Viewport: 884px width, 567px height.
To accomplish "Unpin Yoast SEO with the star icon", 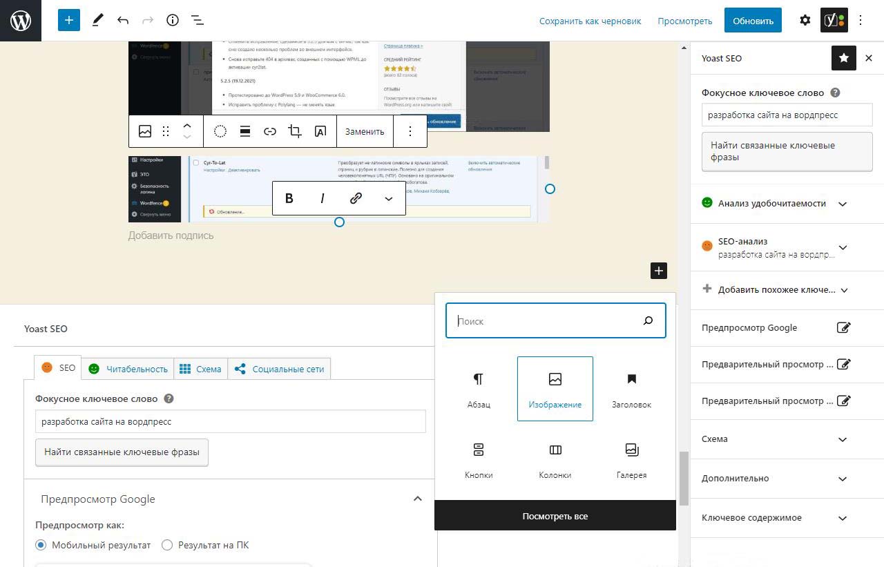I will 843,59.
